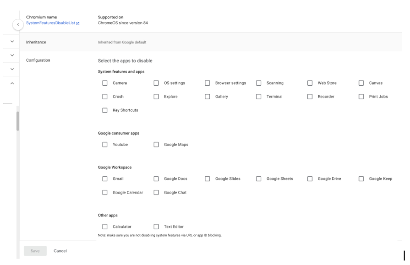Click the back arrow circle button
This screenshot has height=265, width=410.
point(18,25)
